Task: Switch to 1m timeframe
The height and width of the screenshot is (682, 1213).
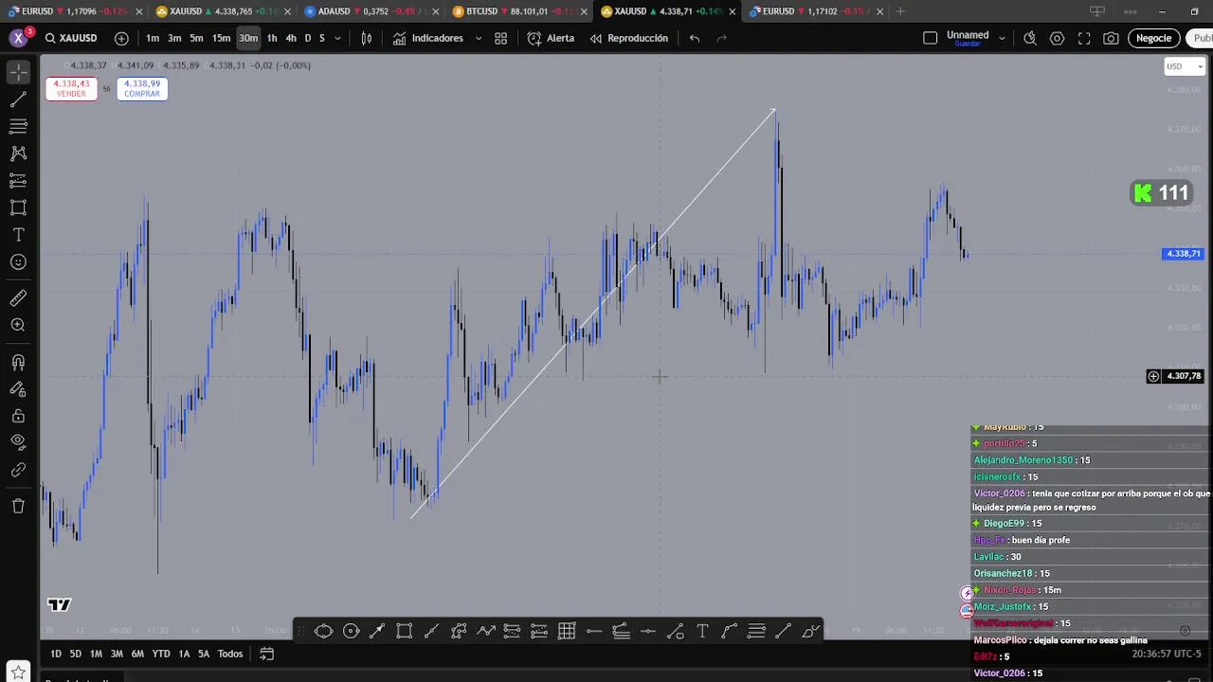Action: click(x=153, y=38)
